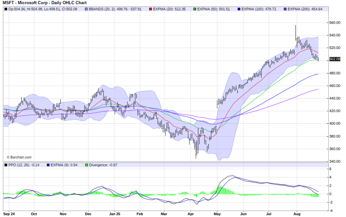
Task: Click the 'Jun' date axis label
Action: [243, 214]
